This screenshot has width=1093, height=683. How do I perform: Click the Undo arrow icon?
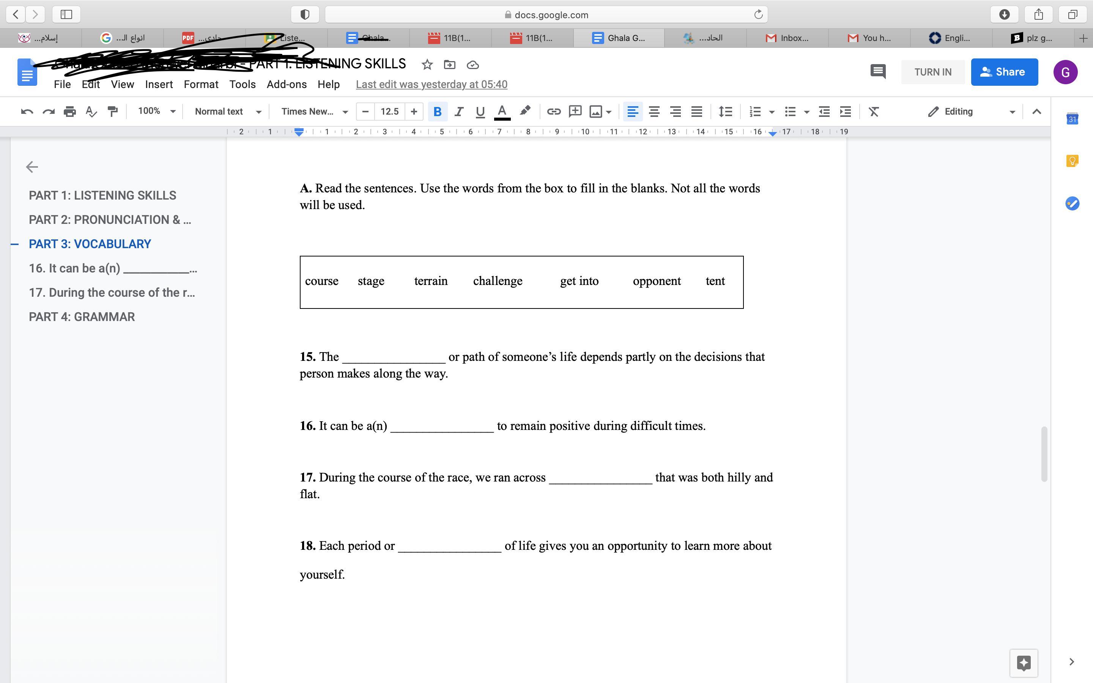click(27, 112)
